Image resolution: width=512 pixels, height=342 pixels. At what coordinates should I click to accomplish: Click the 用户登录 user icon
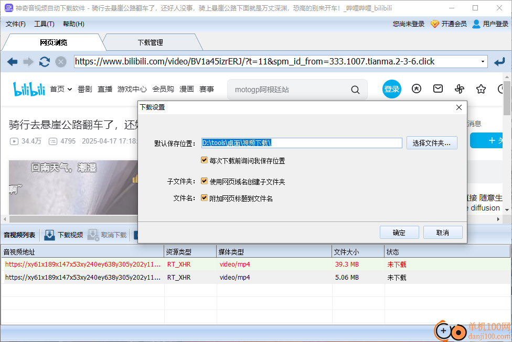476,24
